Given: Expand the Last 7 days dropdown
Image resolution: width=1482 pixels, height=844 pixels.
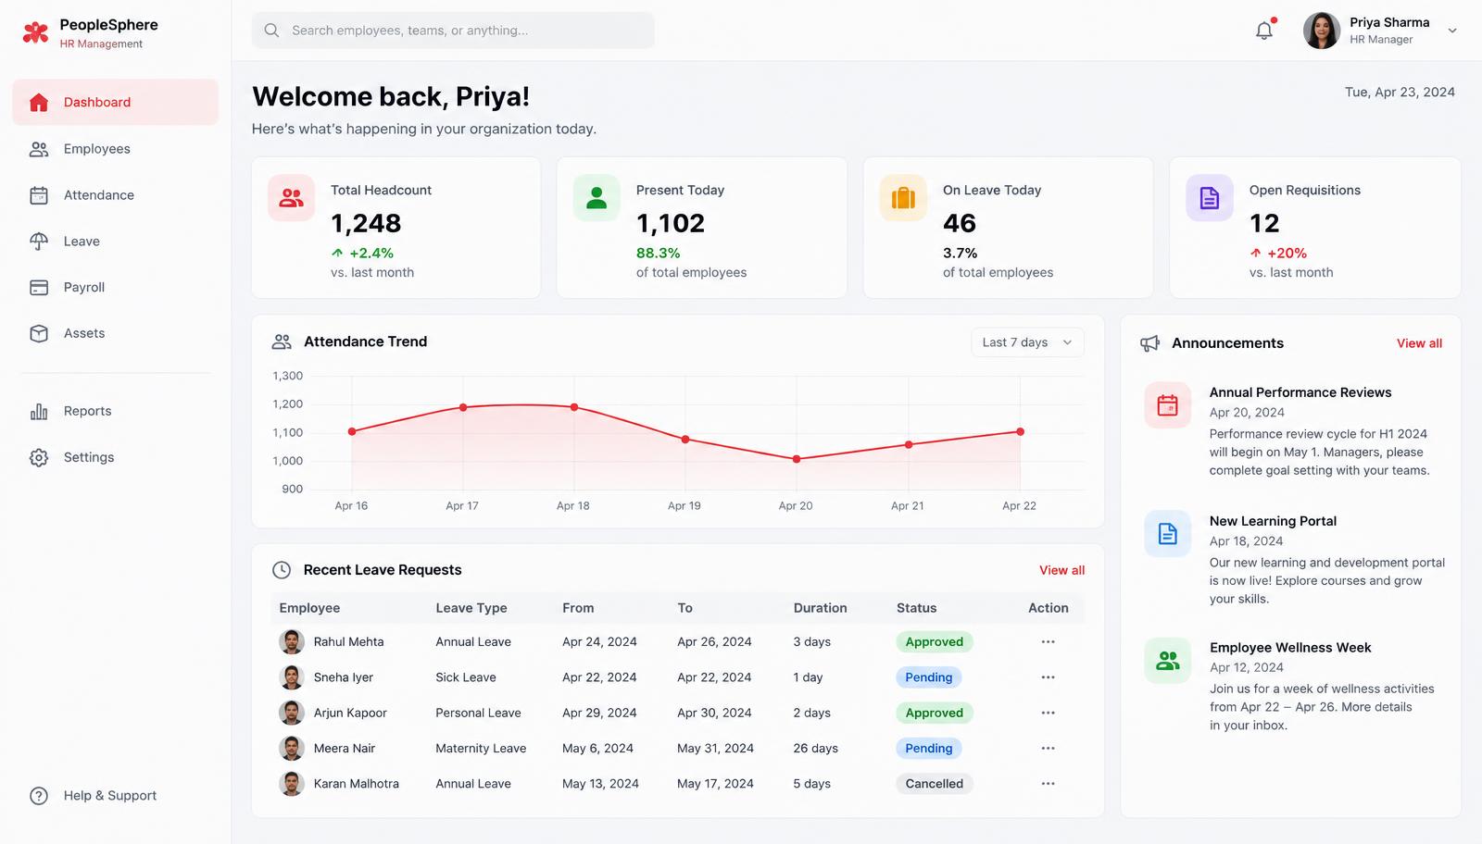Looking at the screenshot, I should pos(1027,342).
